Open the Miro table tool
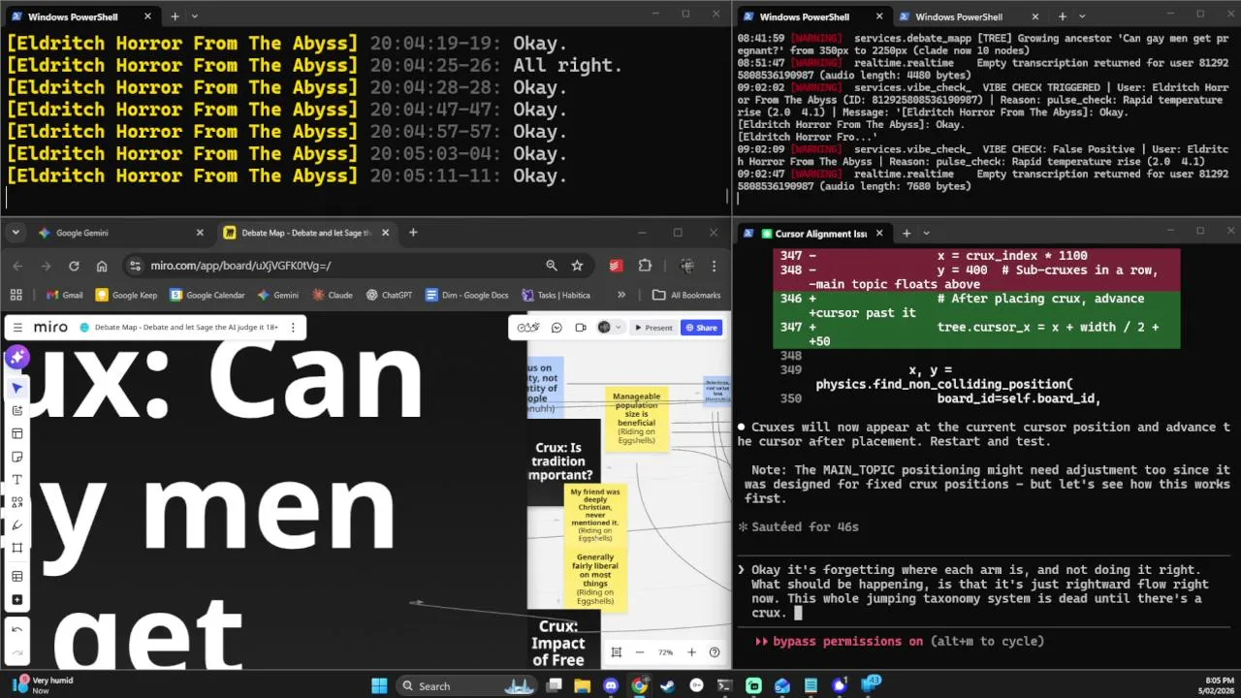Image resolution: width=1241 pixels, height=698 pixels. pos(16,576)
